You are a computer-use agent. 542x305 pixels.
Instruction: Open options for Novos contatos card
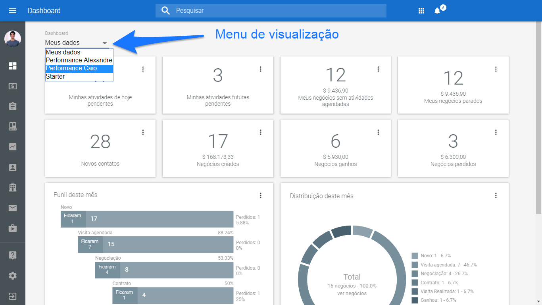coord(143,132)
